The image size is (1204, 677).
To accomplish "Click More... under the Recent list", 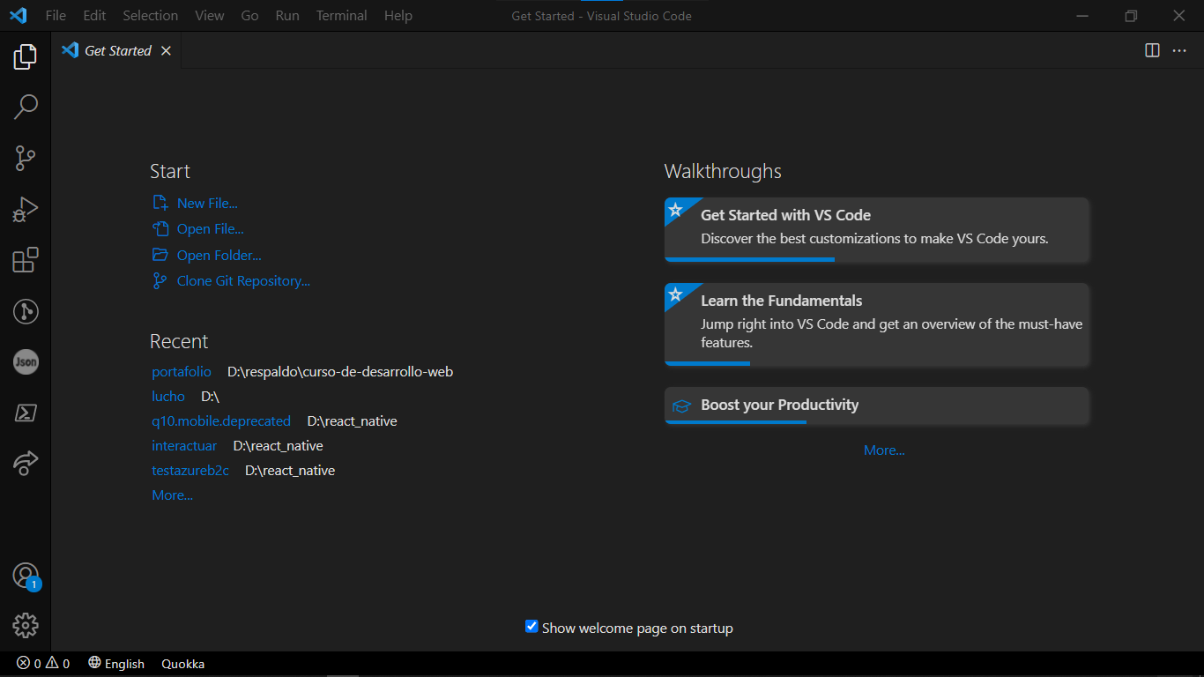I will [173, 495].
